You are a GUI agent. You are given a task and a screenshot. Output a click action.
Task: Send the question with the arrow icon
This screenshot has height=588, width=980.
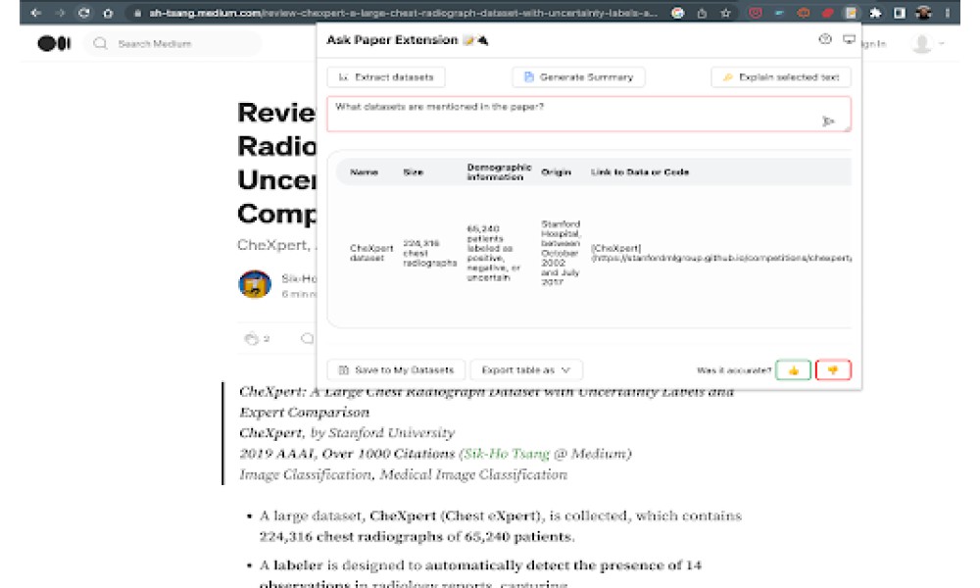point(828,122)
